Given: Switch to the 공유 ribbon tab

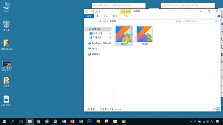Looking at the screenshot, I should (x=106, y=16).
